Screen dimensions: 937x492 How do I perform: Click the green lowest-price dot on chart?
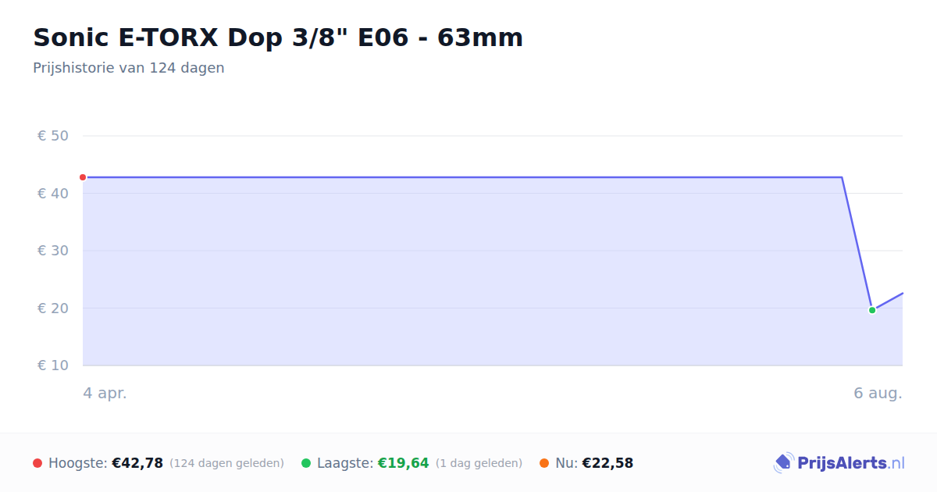click(x=872, y=310)
